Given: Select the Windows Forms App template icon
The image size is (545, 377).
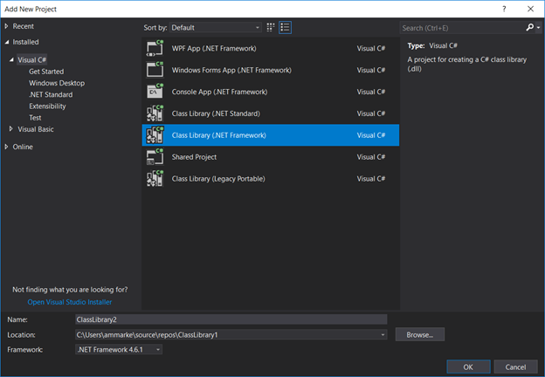Looking at the screenshot, I should click(x=155, y=70).
